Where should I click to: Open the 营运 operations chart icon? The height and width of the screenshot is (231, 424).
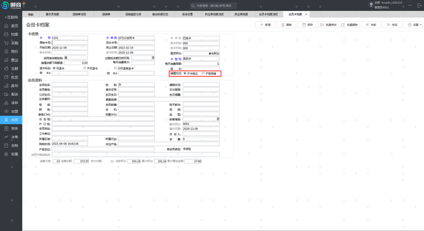tap(6, 60)
